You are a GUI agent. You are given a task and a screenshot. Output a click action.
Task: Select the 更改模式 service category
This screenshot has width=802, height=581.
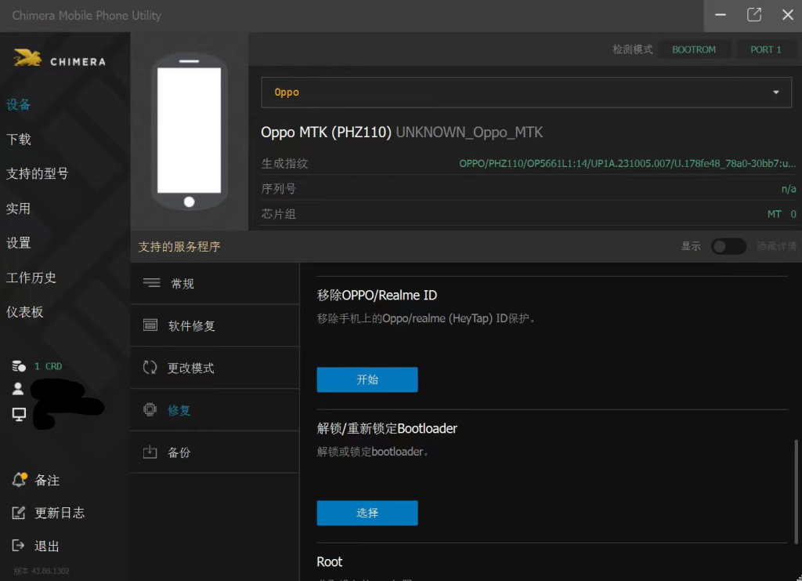pos(215,368)
